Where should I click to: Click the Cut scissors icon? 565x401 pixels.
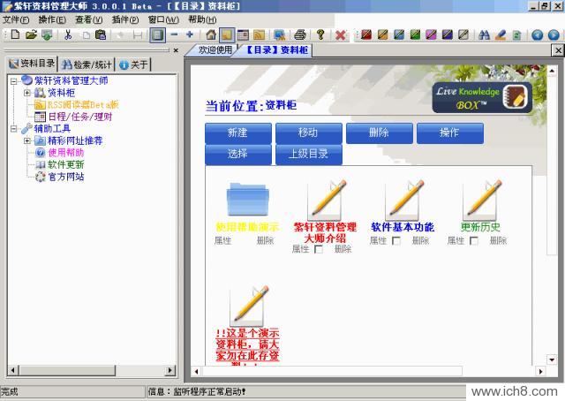68,35
